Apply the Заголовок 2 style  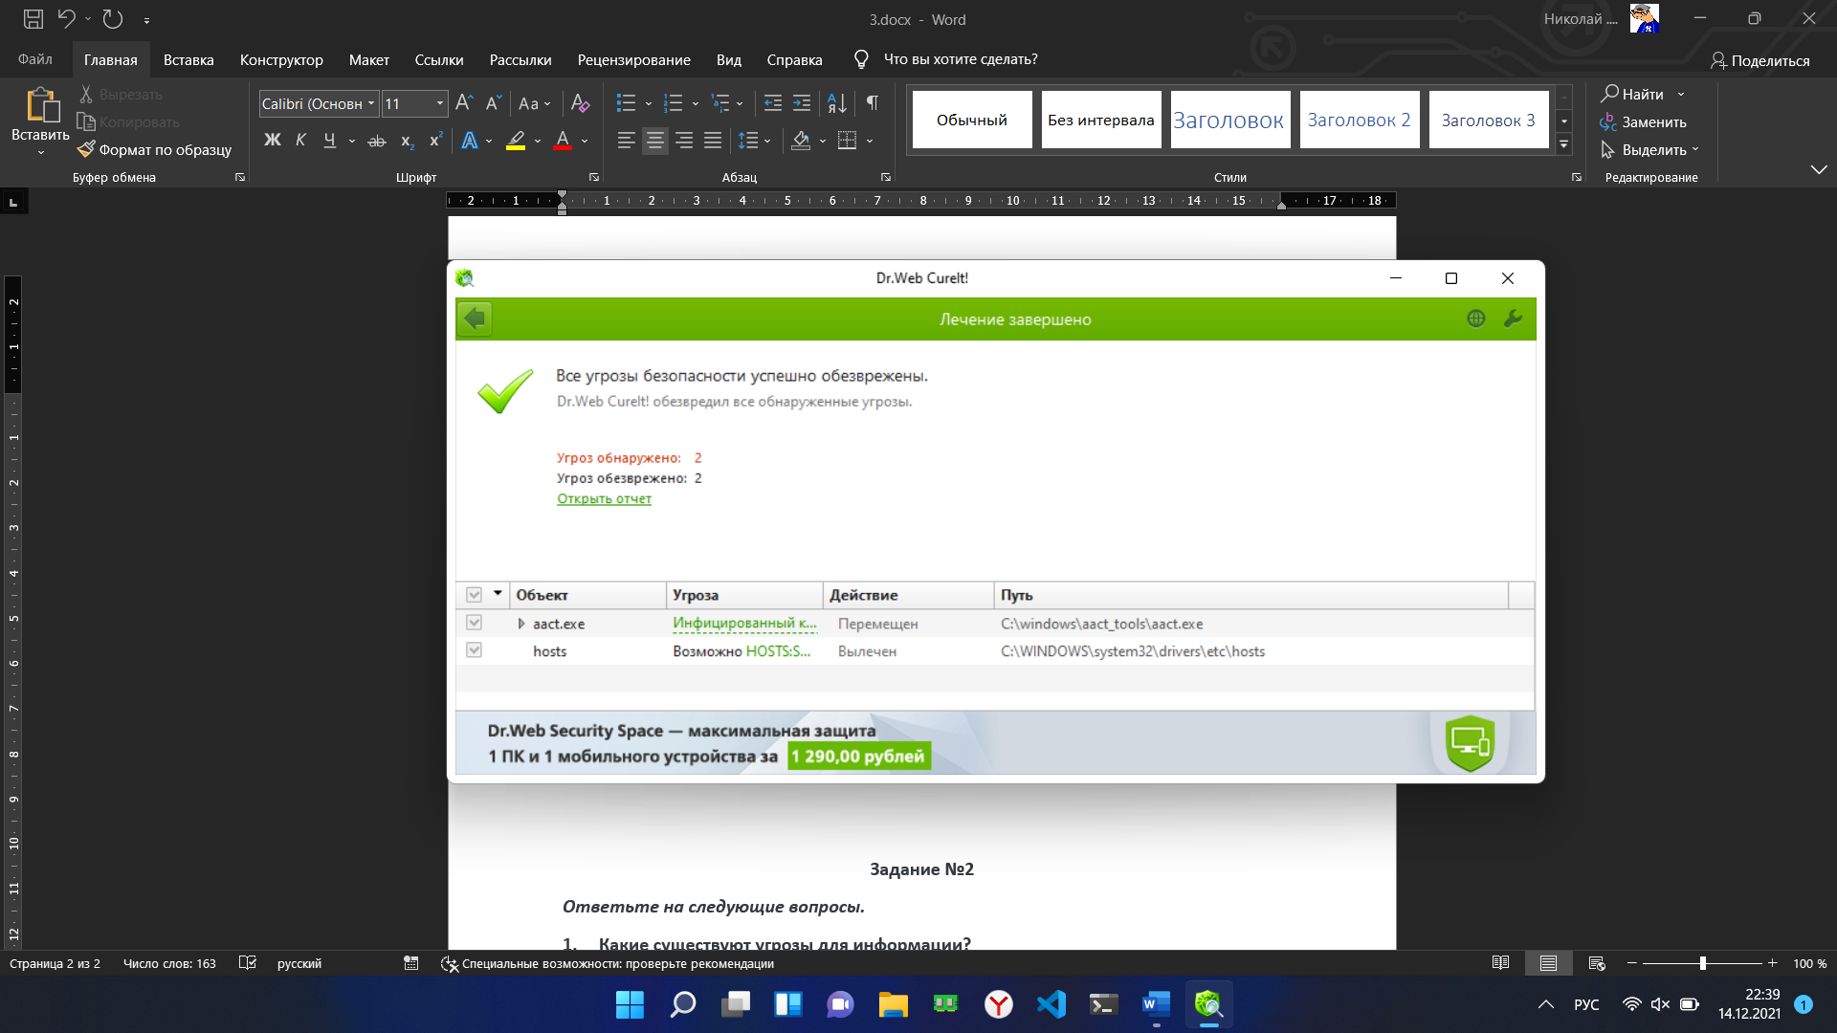pyautogui.click(x=1359, y=120)
